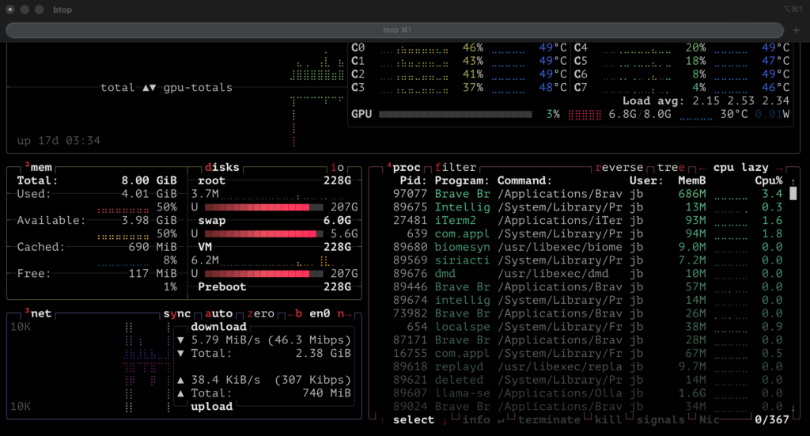This screenshot has height=436, width=810.
Task: Select the deleted process row
Action: 588,380
